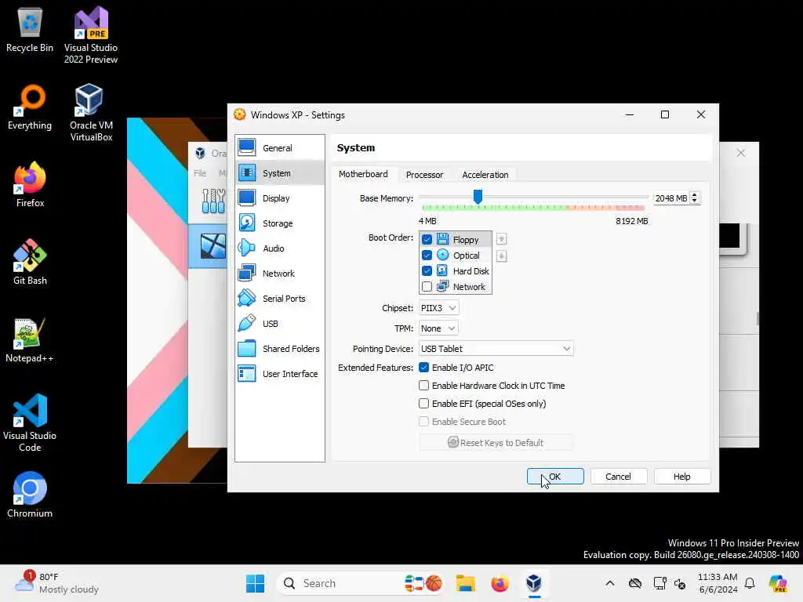Select the Optical disc icon in boot order
803x602 pixels.
443,255
